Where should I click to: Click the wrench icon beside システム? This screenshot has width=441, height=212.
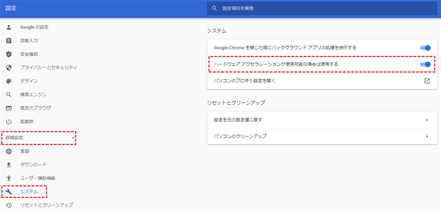point(9,191)
